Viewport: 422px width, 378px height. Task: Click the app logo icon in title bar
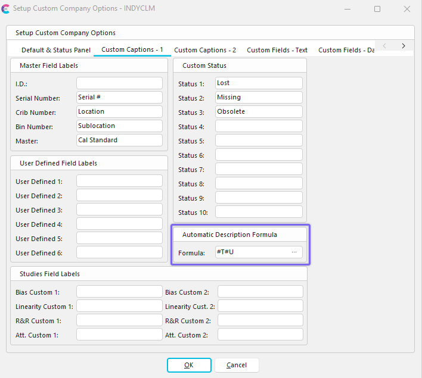[x=6, y=9]
